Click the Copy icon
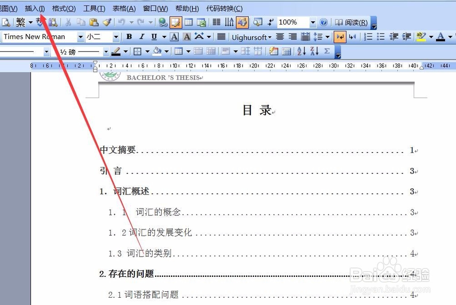Viewport: 456px width, 305px height. (81, 22)
